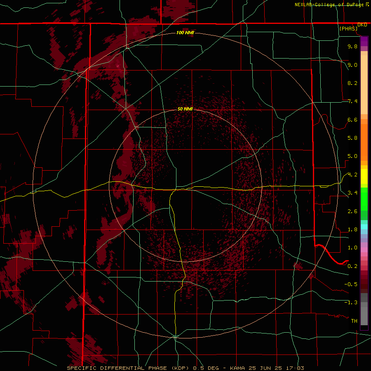The image size is (371, 371).
Task: Pick the pink swatch beside 1.0
Action: click(x=364, y=250)
